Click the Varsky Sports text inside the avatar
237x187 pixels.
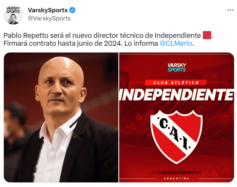tap(13, 10)
